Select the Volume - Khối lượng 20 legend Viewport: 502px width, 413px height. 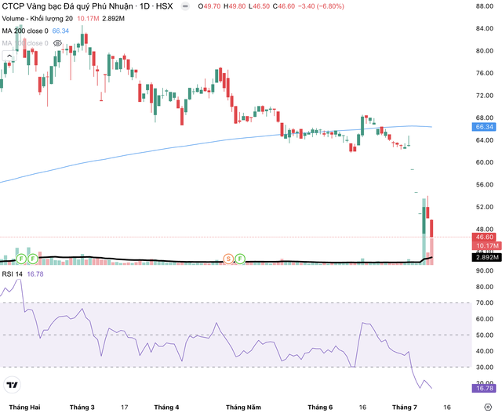pos(38,19)
